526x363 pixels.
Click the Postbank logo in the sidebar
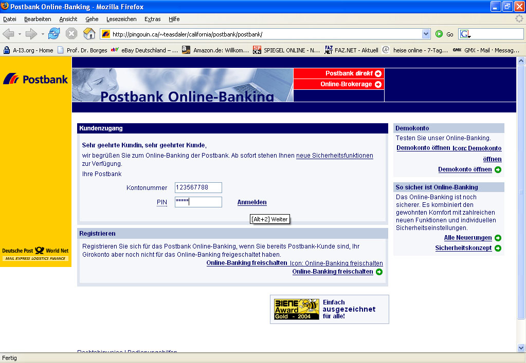pyautogui.click(x=35, y=79)
